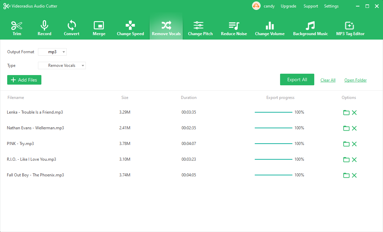The width and height of the screenshot is (383, 232).
Task: Click the 3.78M size value
Action: click(x=125, y=144)
